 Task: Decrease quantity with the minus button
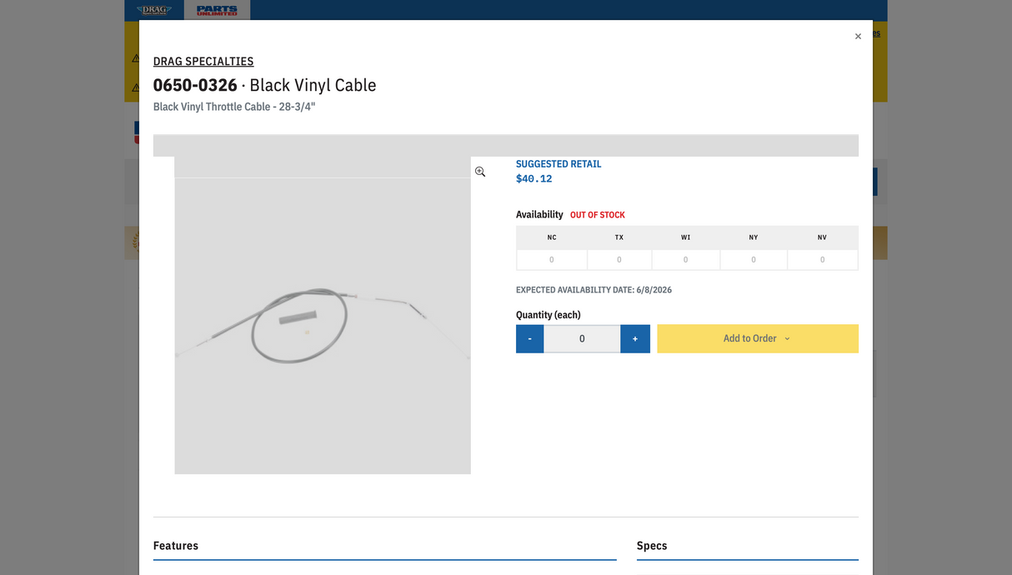[529, 338]
